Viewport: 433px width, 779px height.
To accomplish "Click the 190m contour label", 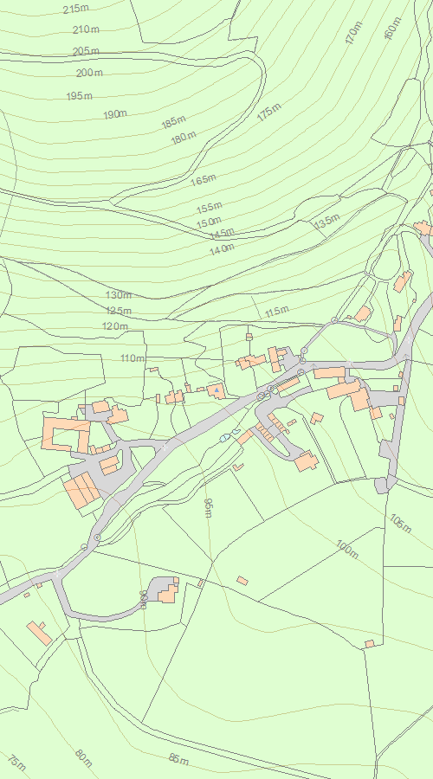I will click(x=115, y=114).
